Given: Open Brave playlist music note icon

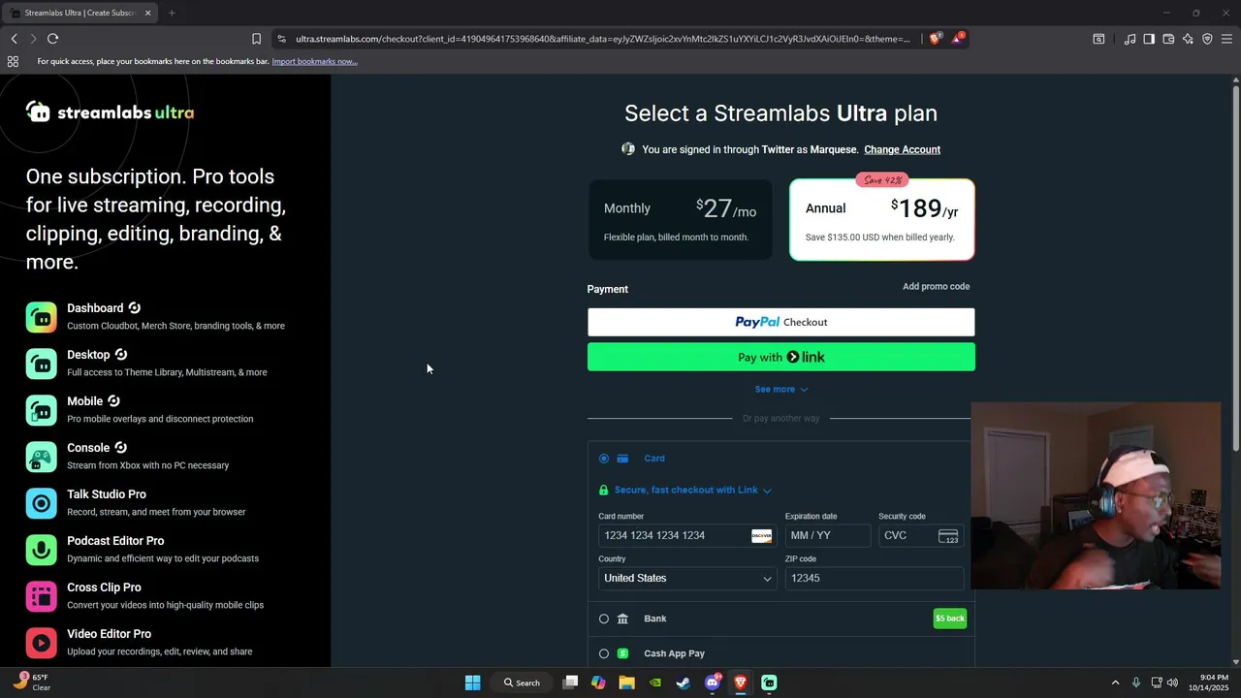Looking at the screenshot, I should pos(1130,39).
